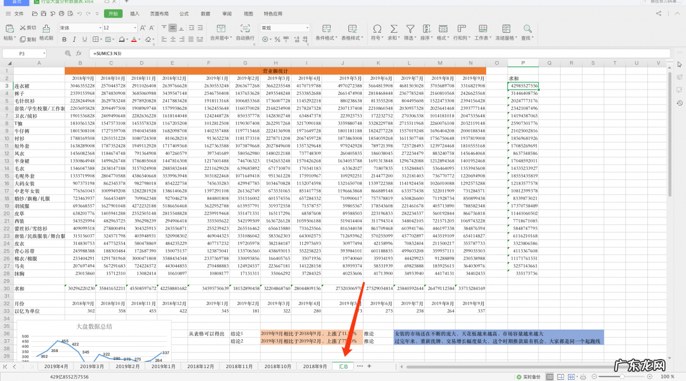
Task: Click the AutoSum sigma icon
Action: pyautogui.click(x=393, y=29)
